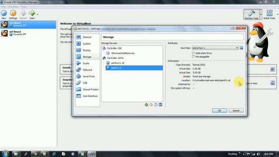Cancel the Settings dialog
Screen dimensions: 279x157
point(236,110)
